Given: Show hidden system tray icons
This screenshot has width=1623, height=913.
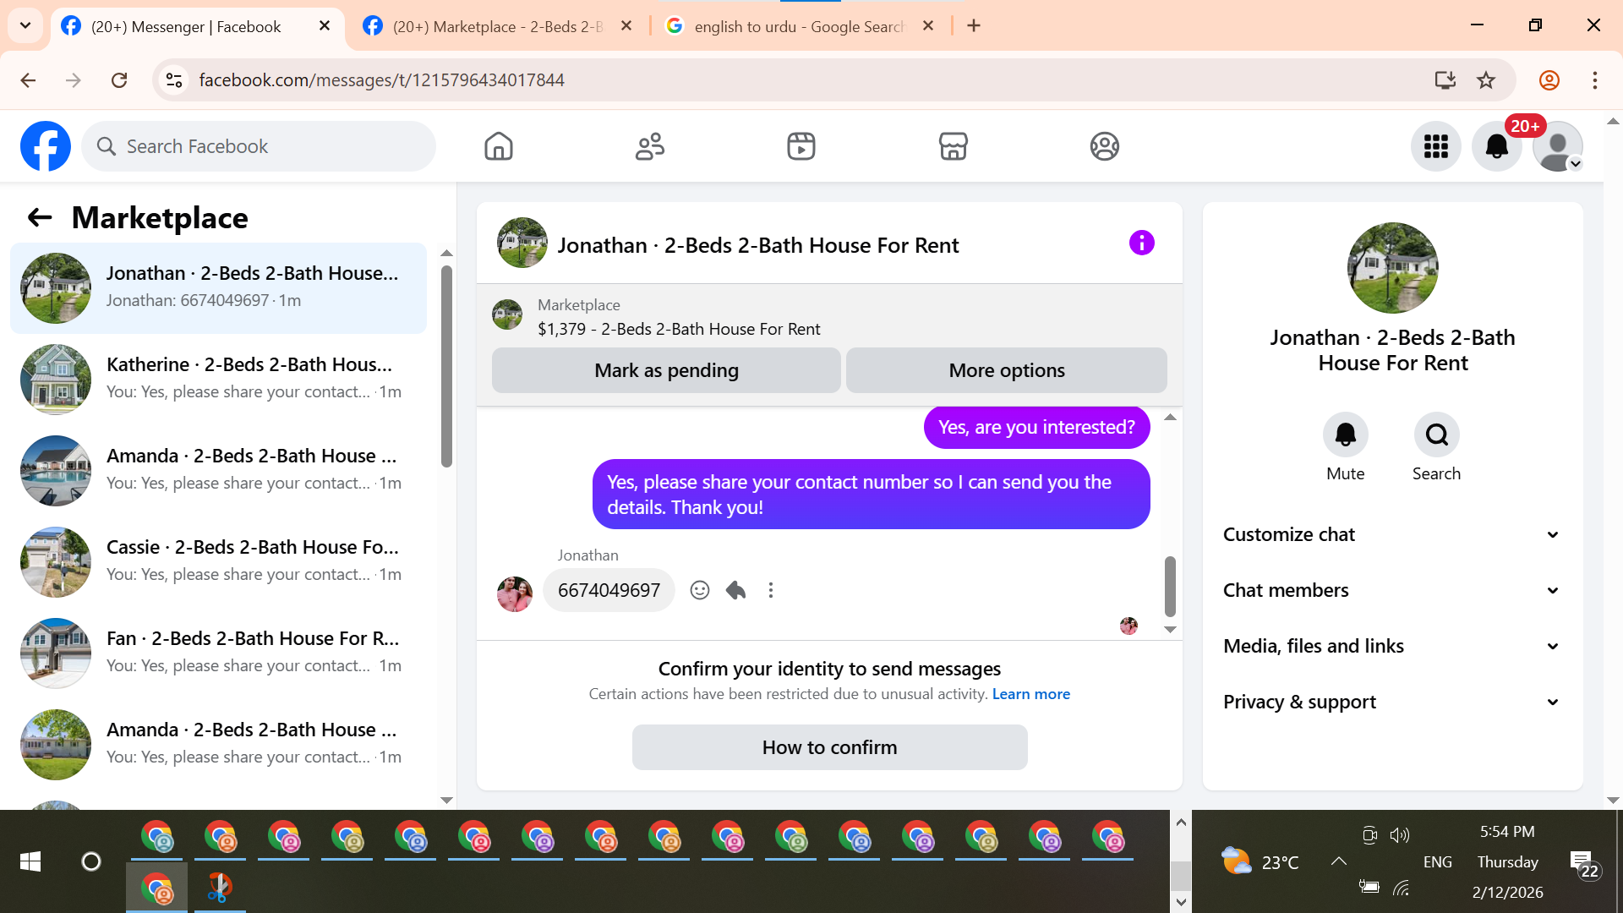Looking at the screenshot, I should [x=1338, y=861].
